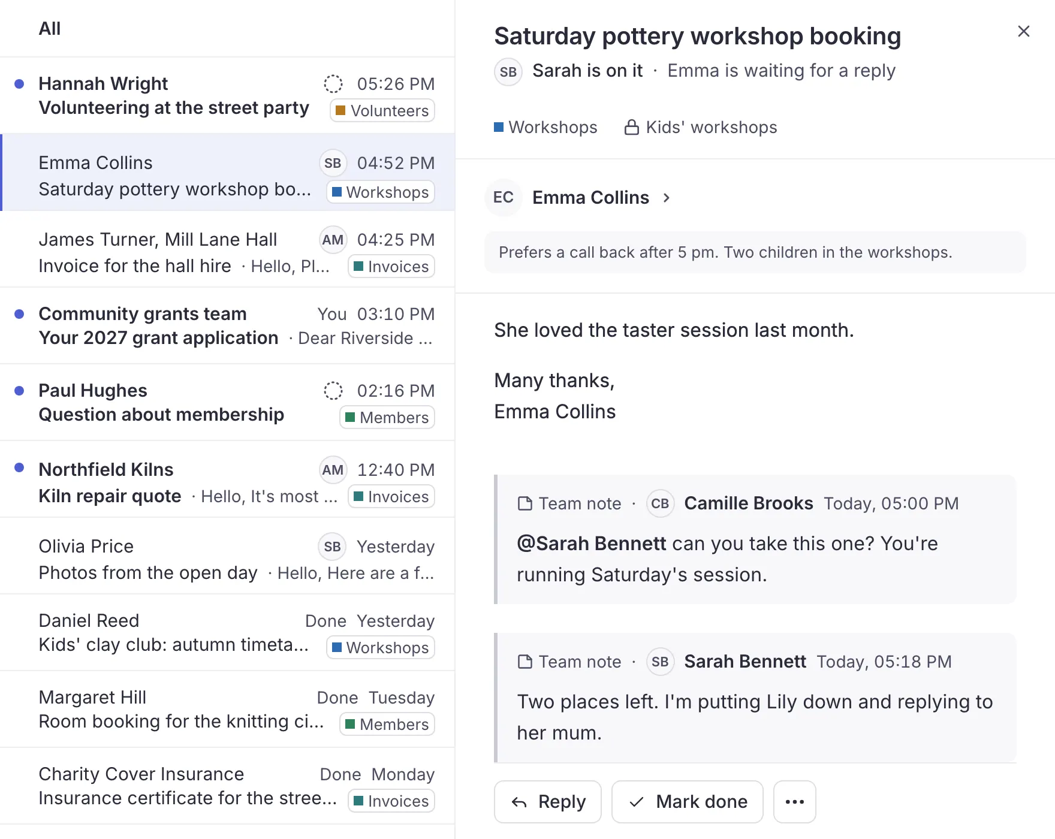Image resolution: width=1055 pixels, height=839 pixels.
Task: Open 'Volunteering at the street party' conversation
Action: [228, 96]
